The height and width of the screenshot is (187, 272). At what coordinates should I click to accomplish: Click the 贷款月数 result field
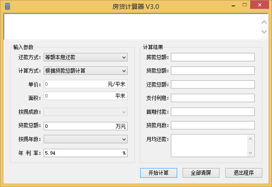click(x=213, y=125)
